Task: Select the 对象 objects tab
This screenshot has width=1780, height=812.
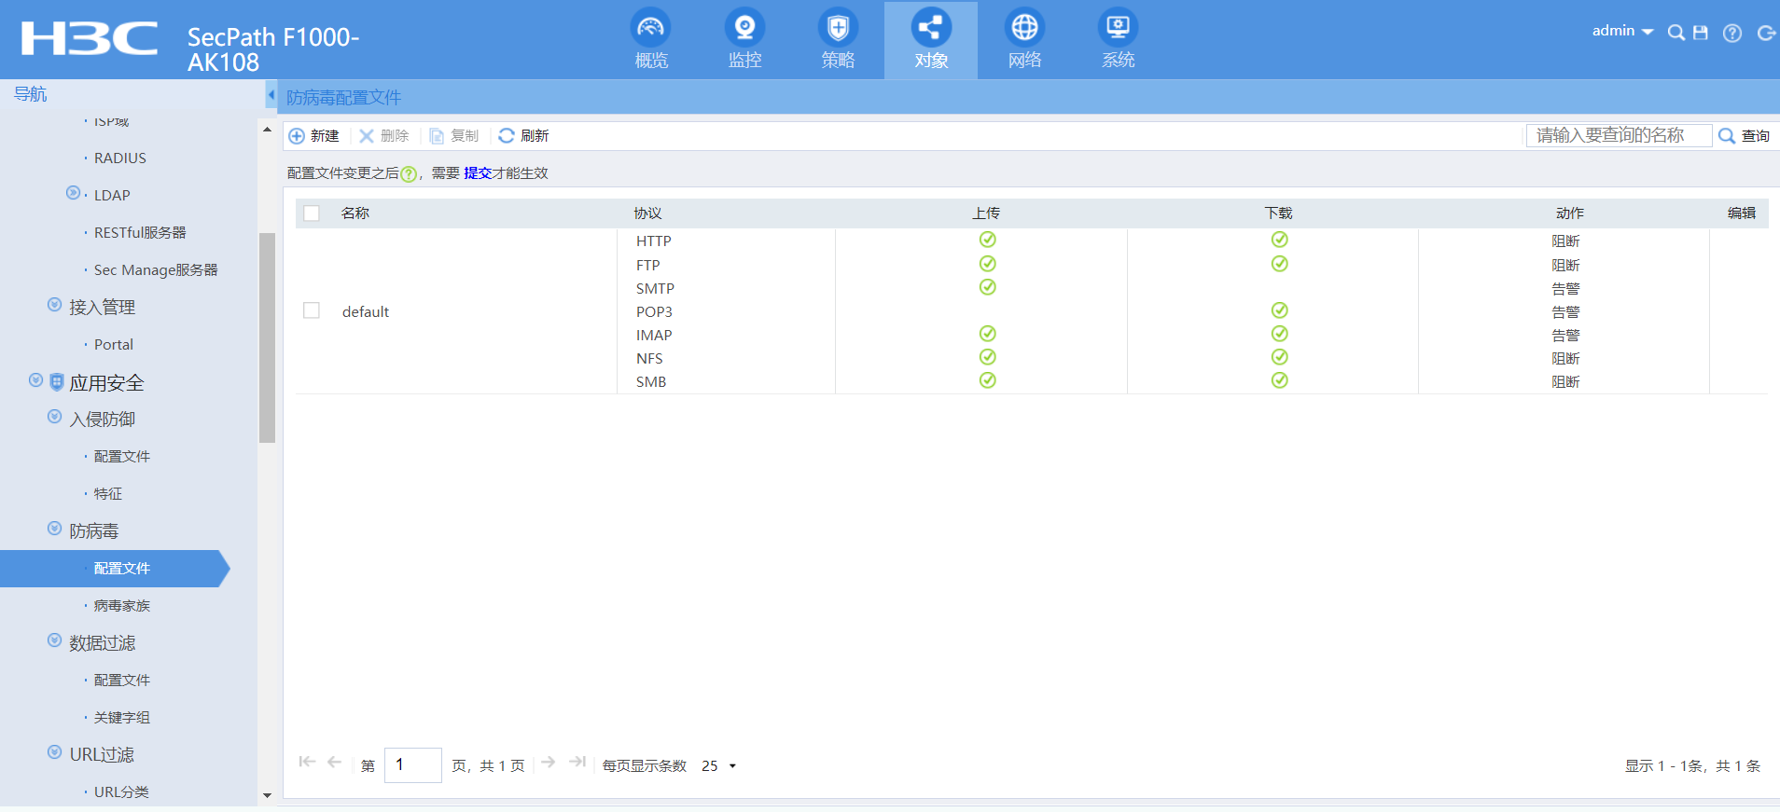Action: [x=931, y=40]
